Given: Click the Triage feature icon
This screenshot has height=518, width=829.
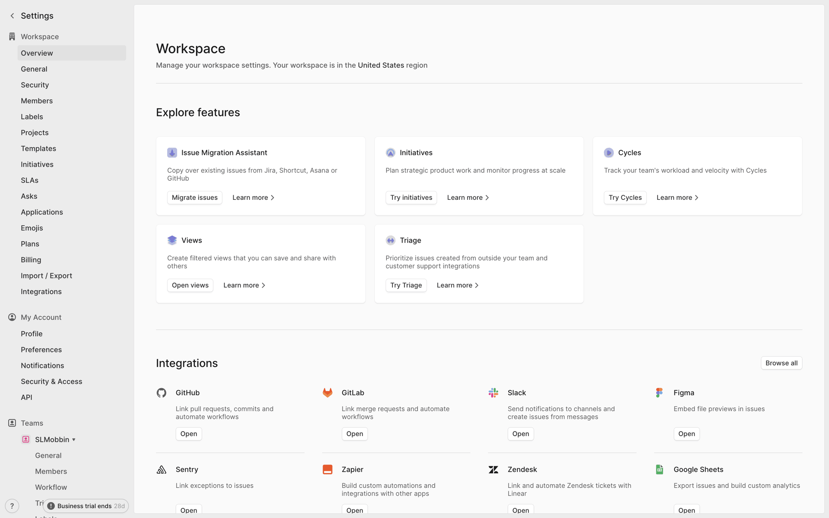Looking at the screenshot, I should pos(391,240).
